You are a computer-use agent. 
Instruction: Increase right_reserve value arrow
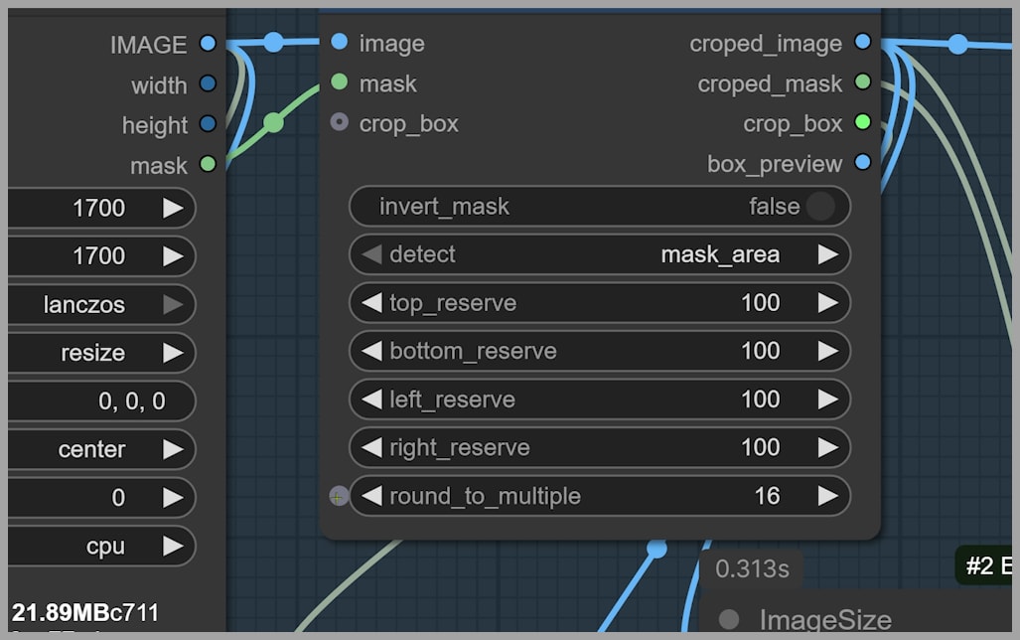[x=827, y=447]
